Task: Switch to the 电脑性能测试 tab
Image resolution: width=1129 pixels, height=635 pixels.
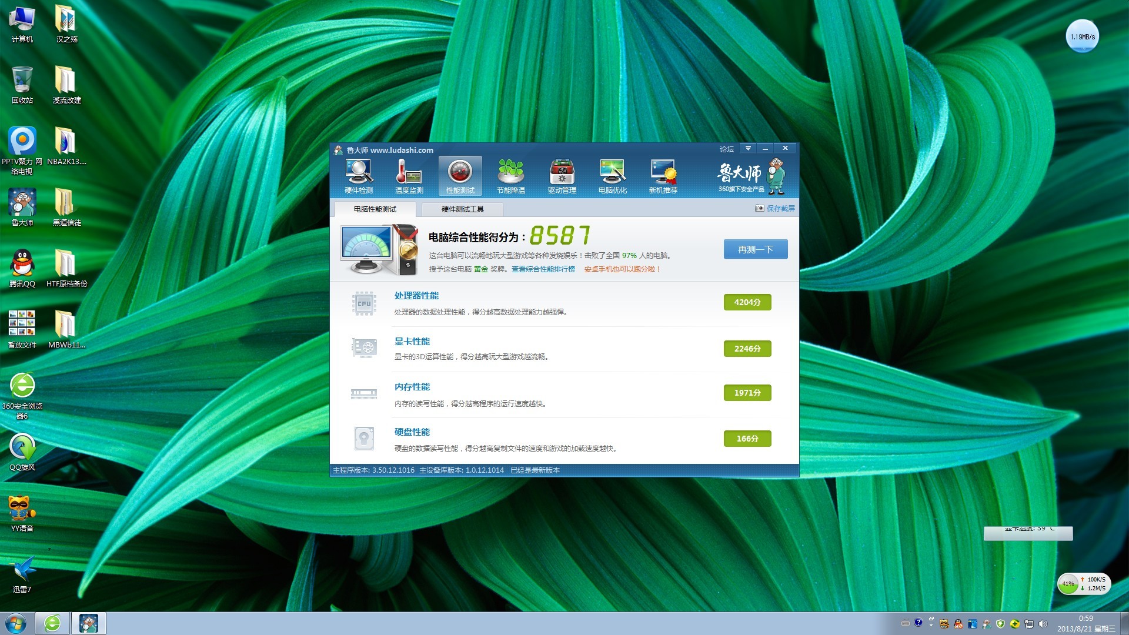Action: click(x=375, y=209)
